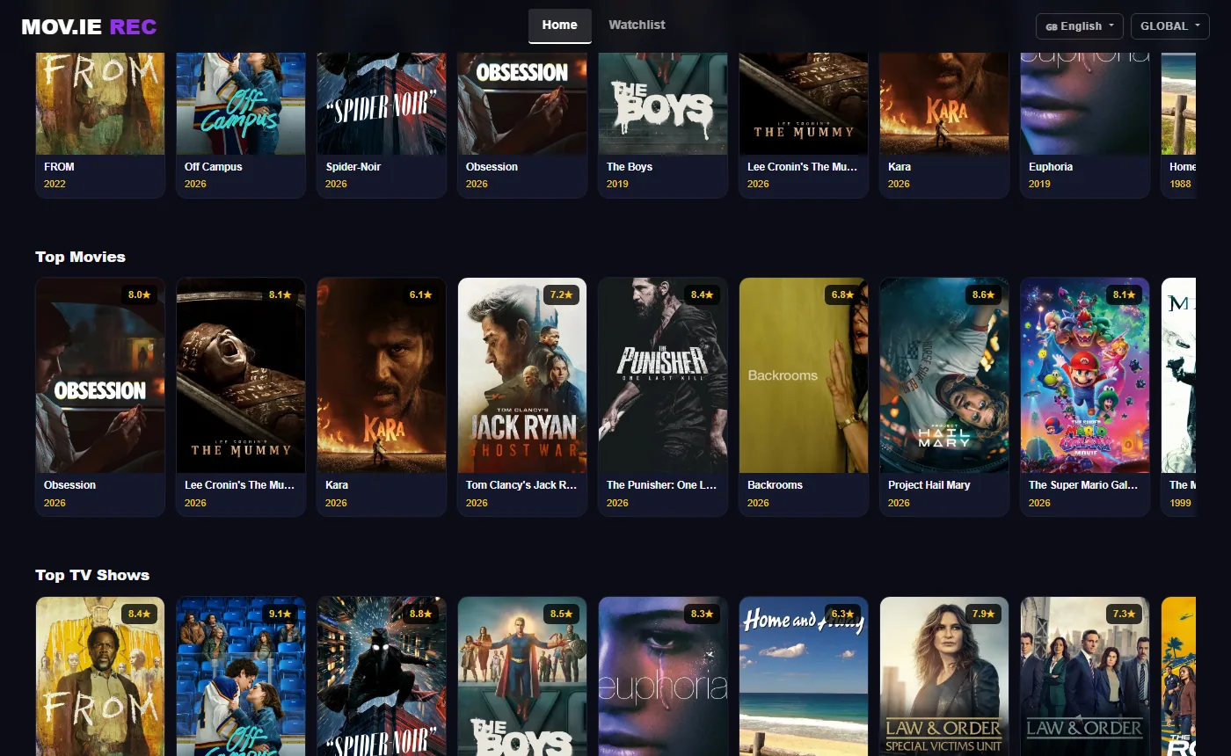Image resolution: width=1231 pixels, height=756 pixels.
Task: Open The Boys poster in Top TV Shows
Action: (x=522, y=677)
